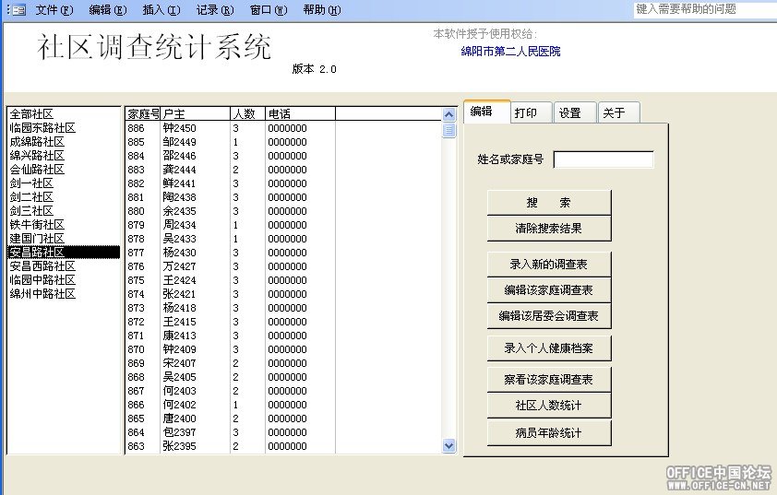This screenshot has height=495, width=777.
Task: Select 建国门社区 in community list
Action: pos(64,239)
